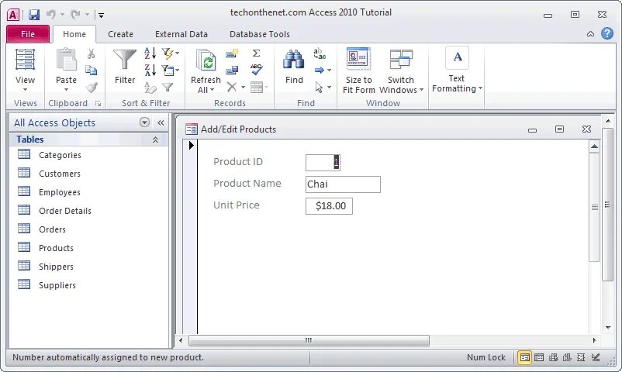This screenshot has height=372, width=622.
Task: Click the Totals sigma icon
Action: pos(256,53)
